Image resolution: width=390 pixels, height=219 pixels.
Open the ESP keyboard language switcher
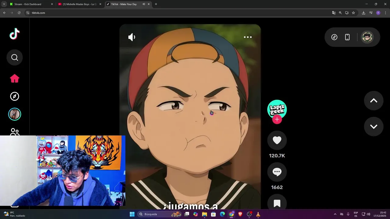(x=356, y=214)
